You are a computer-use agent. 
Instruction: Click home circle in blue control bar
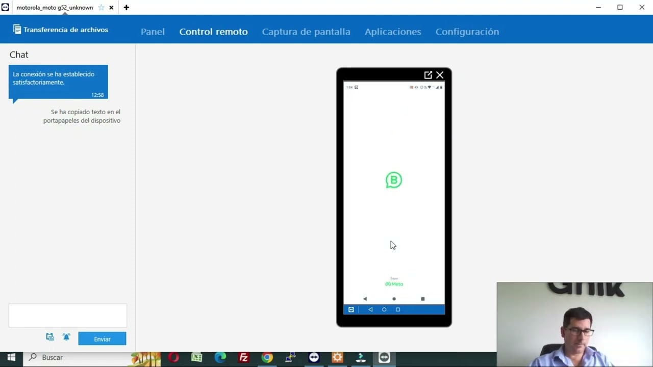384,309
